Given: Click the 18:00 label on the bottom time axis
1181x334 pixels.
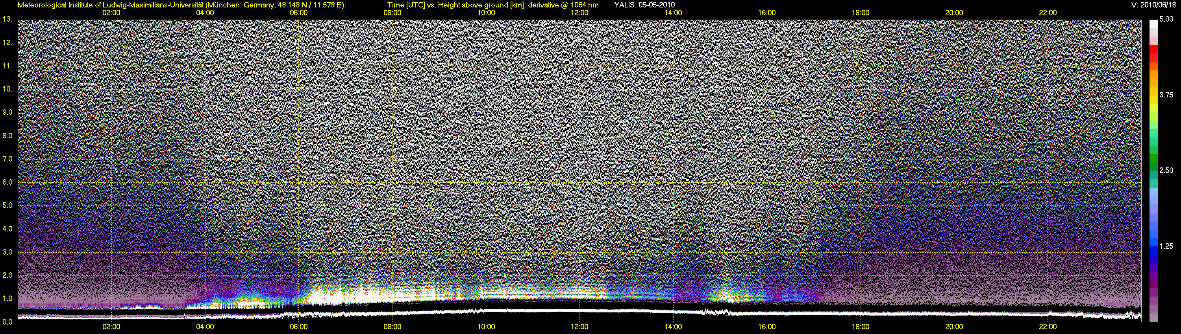Looking at the screenshot, I should tap(861, 327).
